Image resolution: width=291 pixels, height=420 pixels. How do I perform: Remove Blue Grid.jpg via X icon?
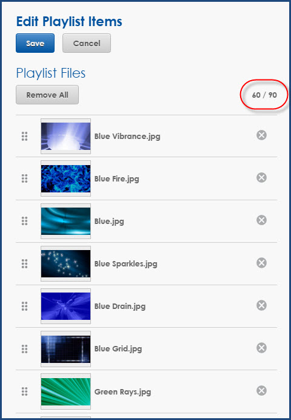point(261,348)
